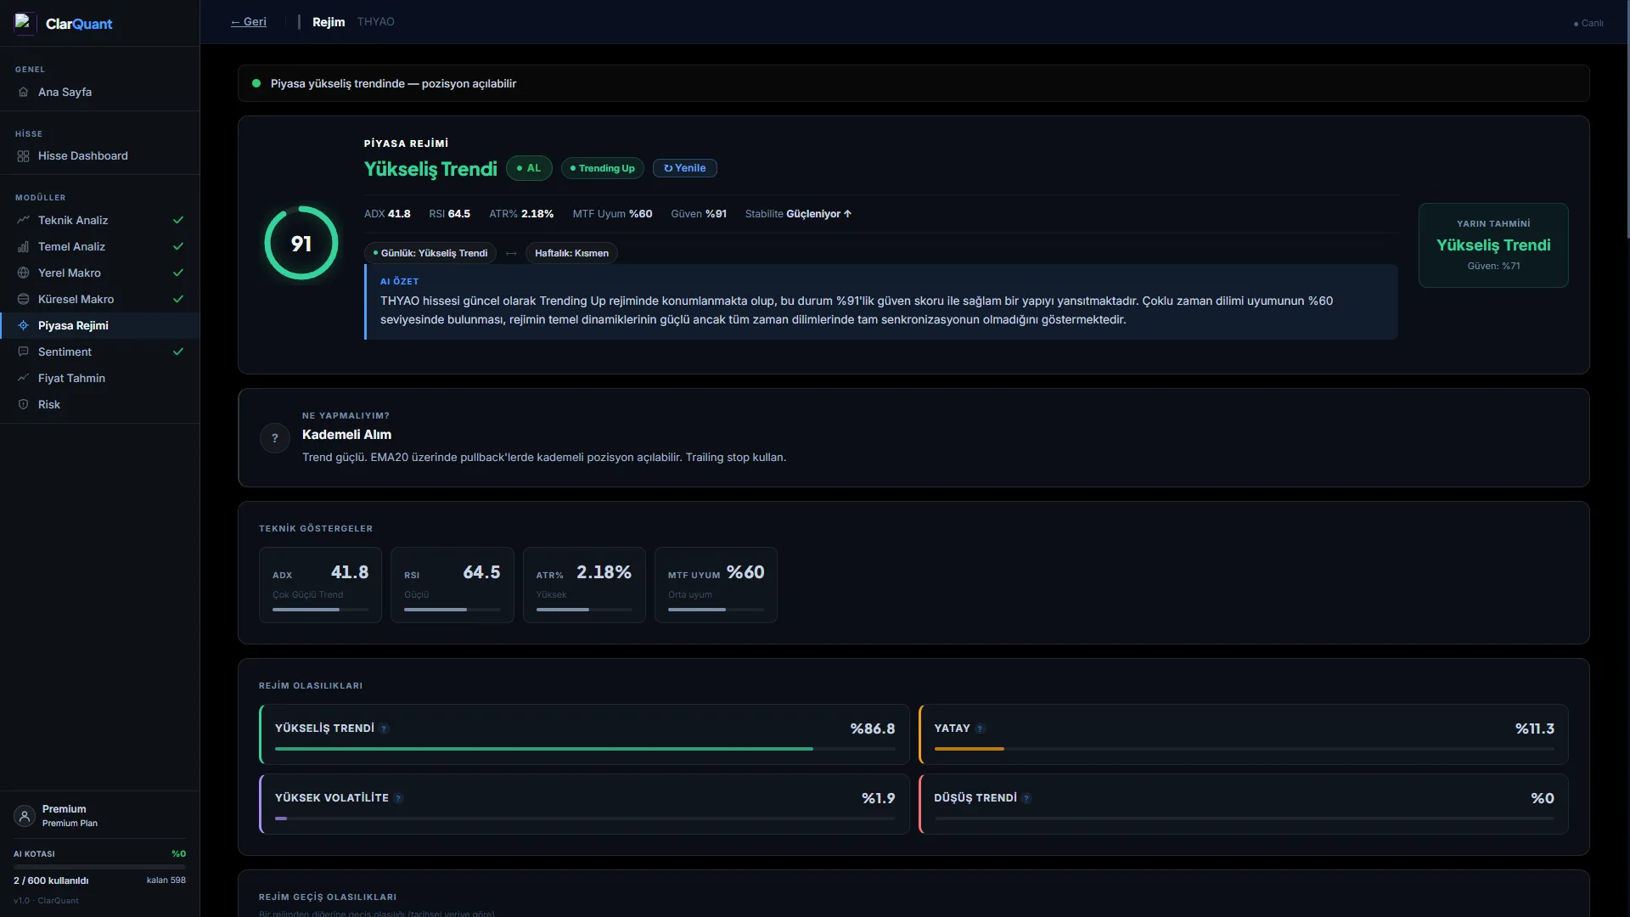This screenshot has height=917, width=1630.
Task: Click the Risk shield icon
Action: coord(23,405)
